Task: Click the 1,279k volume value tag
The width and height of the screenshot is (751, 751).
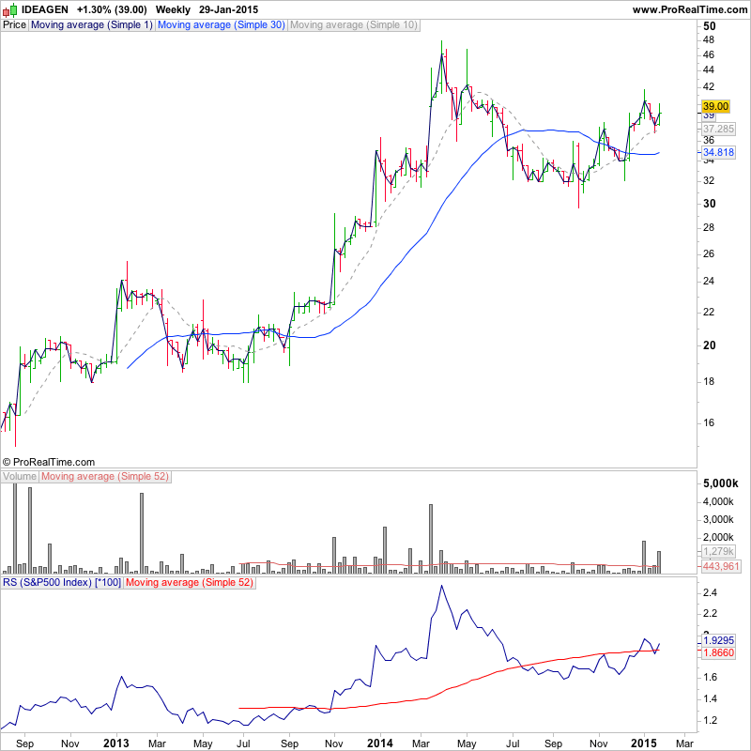Action: coord(718,551)
